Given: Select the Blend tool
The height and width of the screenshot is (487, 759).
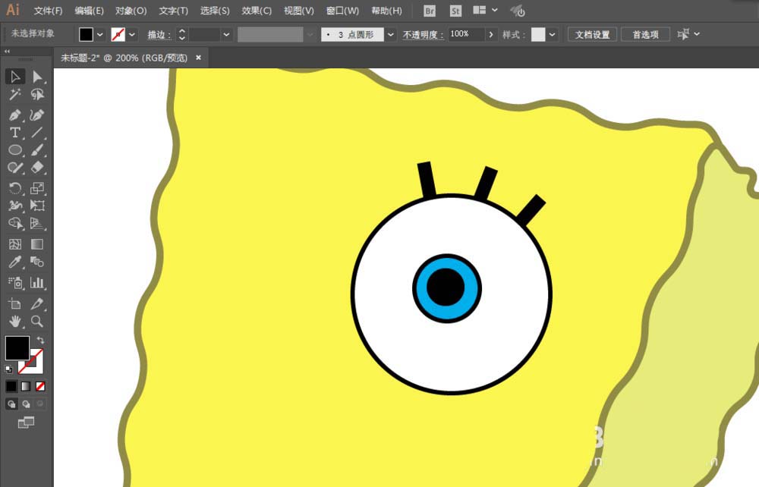Looking at the screenshot, I should (37, 262).
